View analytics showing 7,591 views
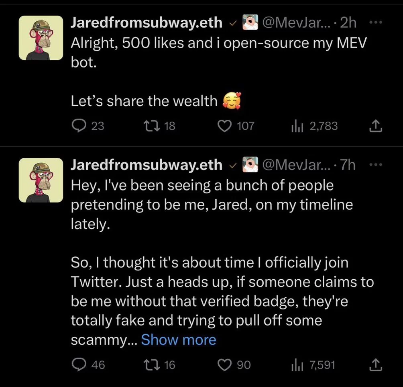 296,364
